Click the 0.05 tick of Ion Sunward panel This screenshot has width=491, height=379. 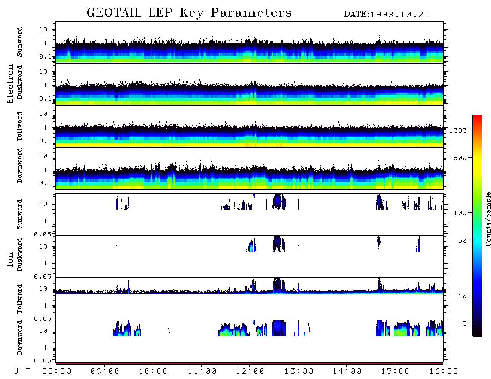coord(43,234)
